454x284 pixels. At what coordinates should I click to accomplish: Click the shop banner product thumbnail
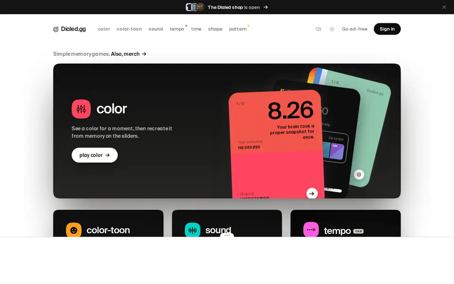tap(195, 7)
